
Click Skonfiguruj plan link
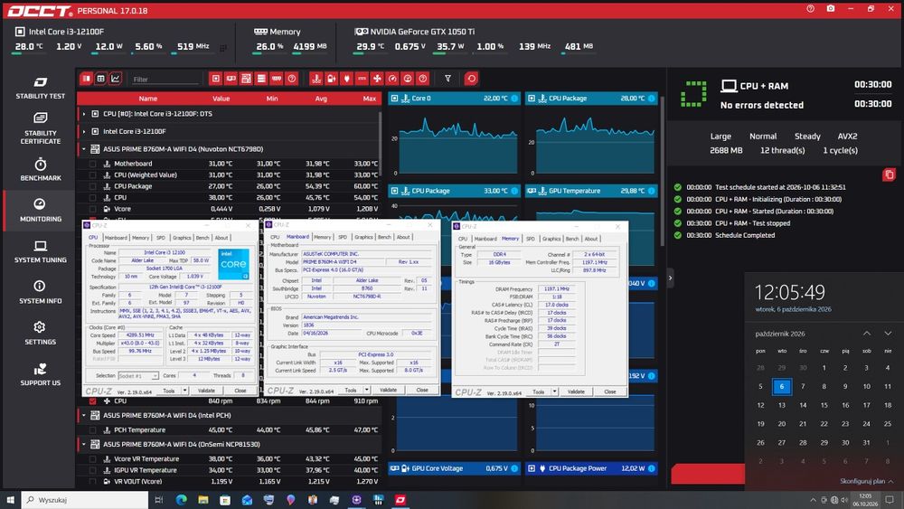[862, 481]
